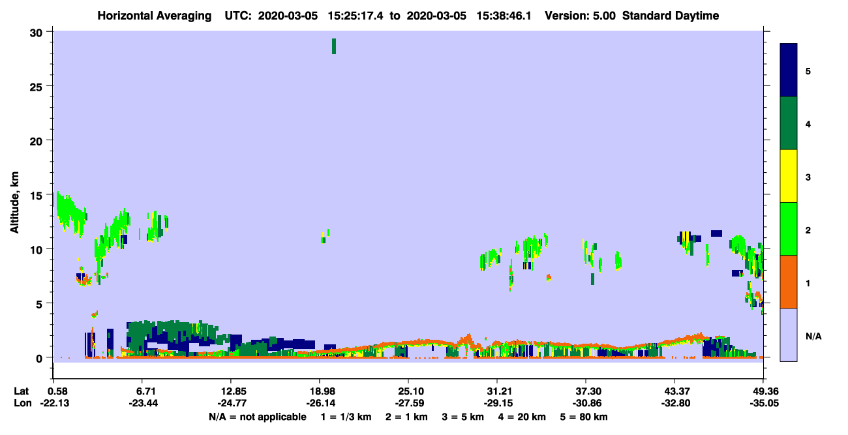Click the longitude value -30.86
The width and height of the screenshot is (848, 435).
coord(586,403)
